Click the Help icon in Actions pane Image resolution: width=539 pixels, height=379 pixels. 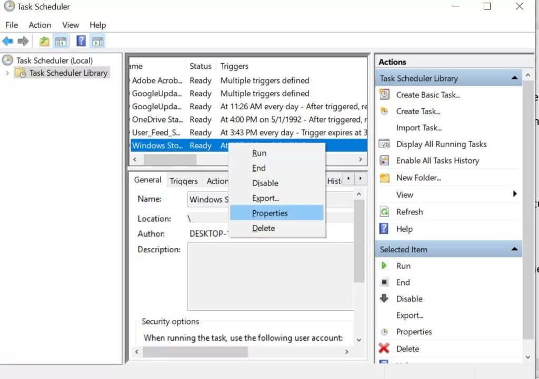(x=384, y=228)
